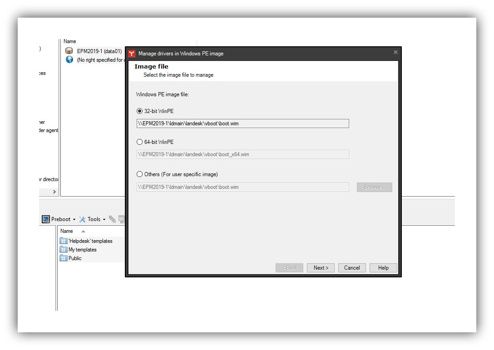The width and height of the screenshot is (494, 350).
Task: Click the Help button
Action: (x=383, y=267)
